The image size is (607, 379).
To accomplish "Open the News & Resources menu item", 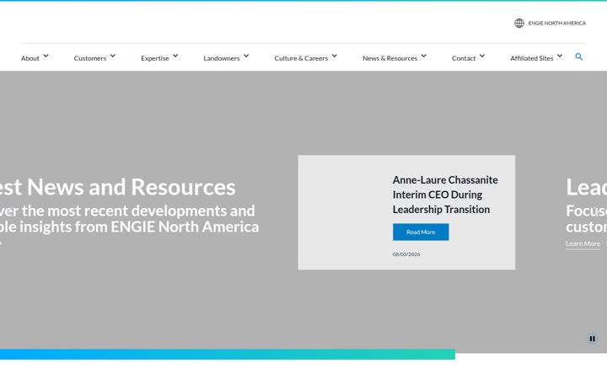I will click(389, 58).
